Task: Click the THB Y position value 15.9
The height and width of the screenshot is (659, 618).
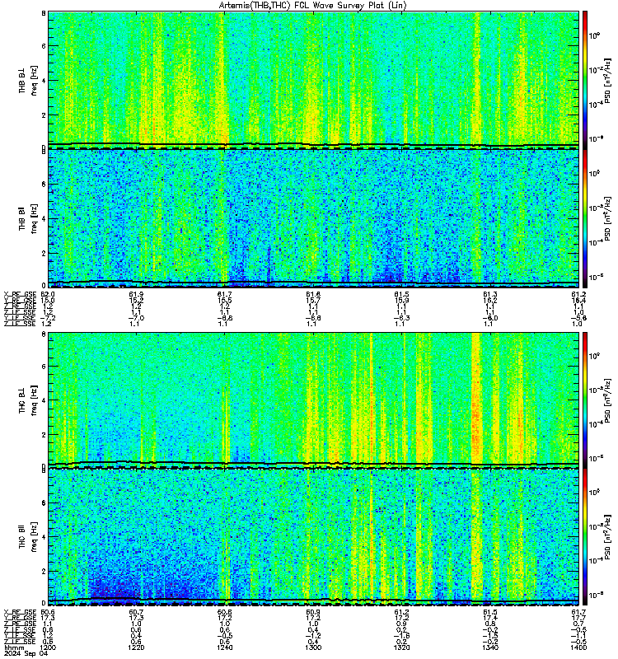Action: click(401, 300)
